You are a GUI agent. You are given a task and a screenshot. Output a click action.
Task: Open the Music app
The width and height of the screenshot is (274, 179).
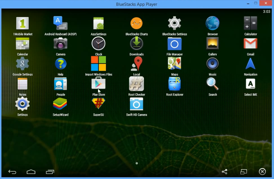212,64
